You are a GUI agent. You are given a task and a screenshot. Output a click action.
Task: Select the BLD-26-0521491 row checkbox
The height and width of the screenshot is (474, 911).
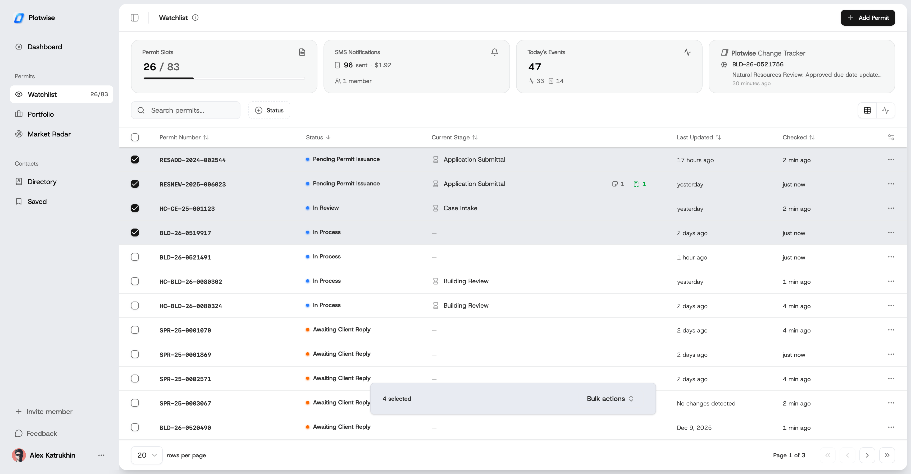(135, 257)
